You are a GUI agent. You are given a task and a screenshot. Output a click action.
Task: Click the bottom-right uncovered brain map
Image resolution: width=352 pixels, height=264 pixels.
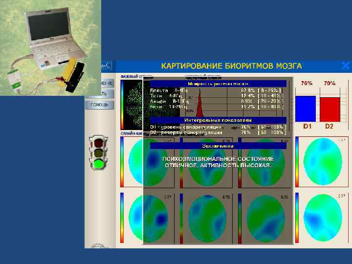point(323,218)
